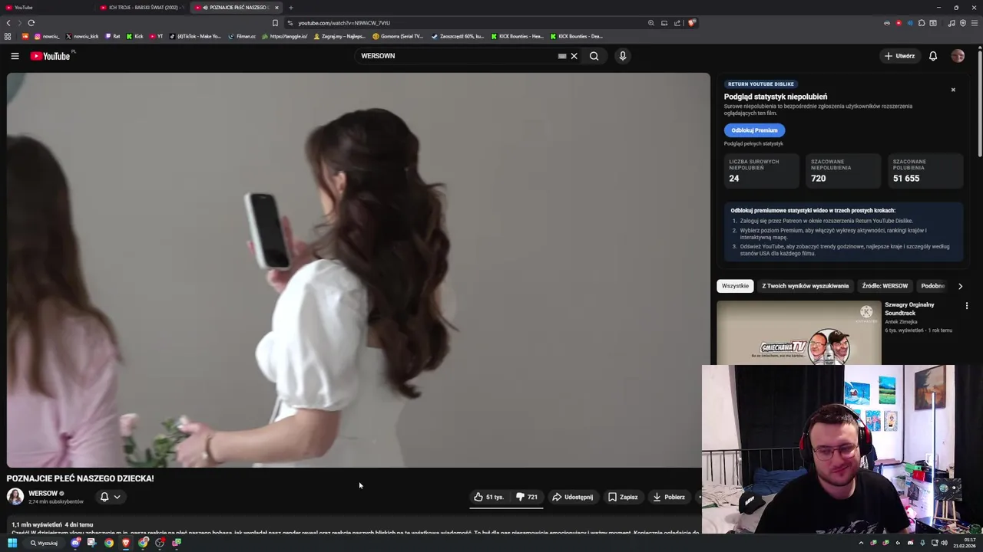Screen dimensions: 983x552
Task: Open the Gomorra (Serial TV bookmark
Action: pos(399,36)
